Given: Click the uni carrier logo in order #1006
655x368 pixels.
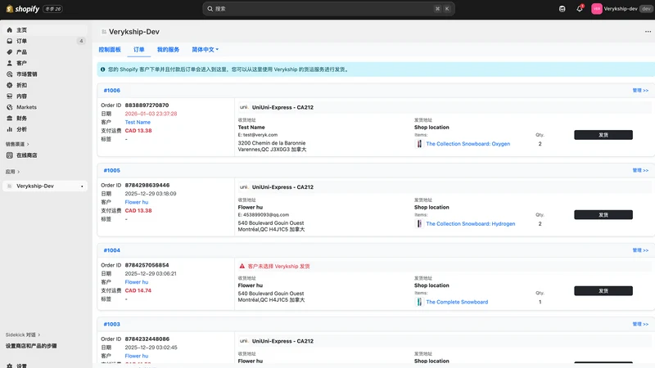Looking at the screenshot, I should [x=243, y=107].
